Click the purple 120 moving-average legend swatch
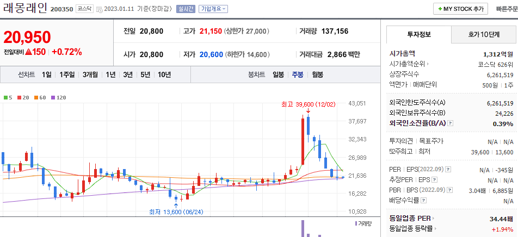This screenshot has height=237, width=518. (53, 98)
